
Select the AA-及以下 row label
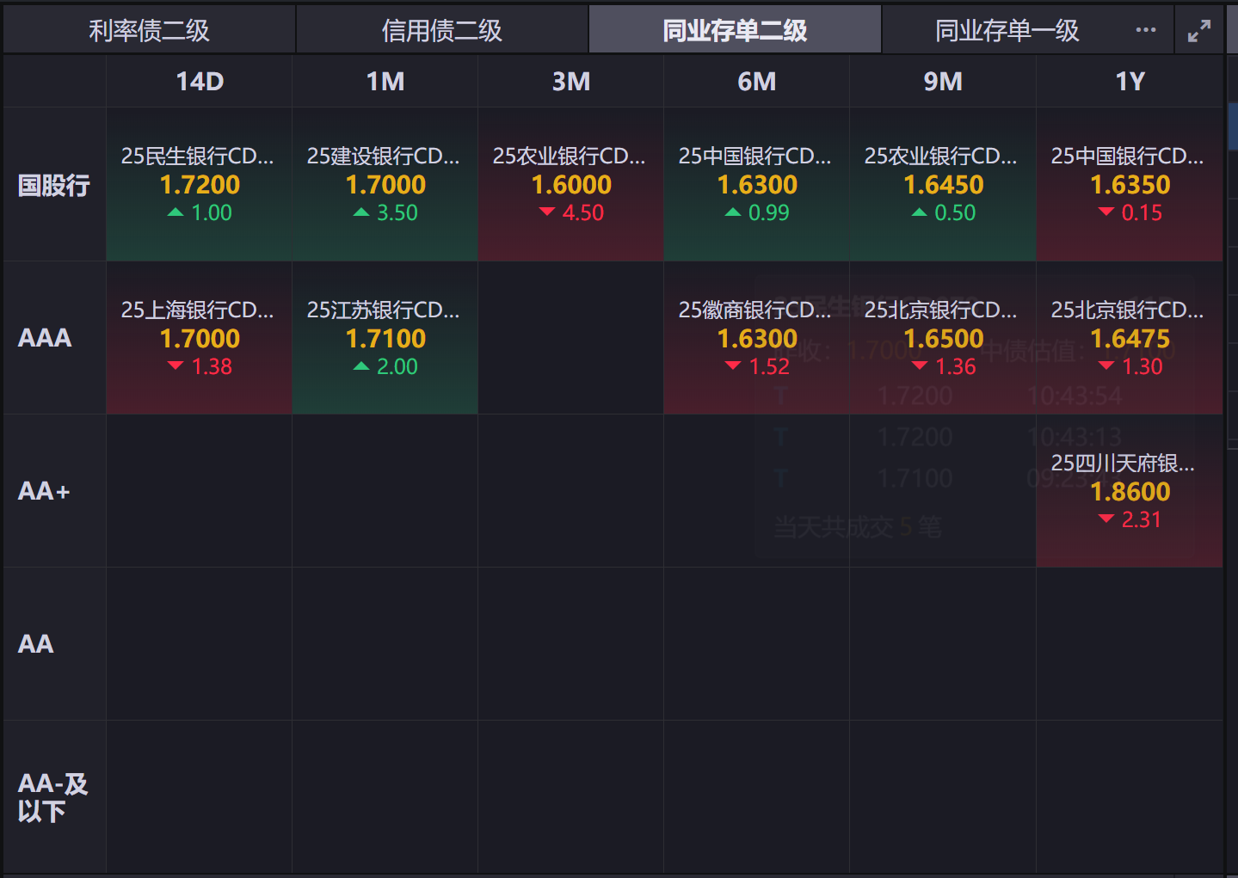click(53, 797)
